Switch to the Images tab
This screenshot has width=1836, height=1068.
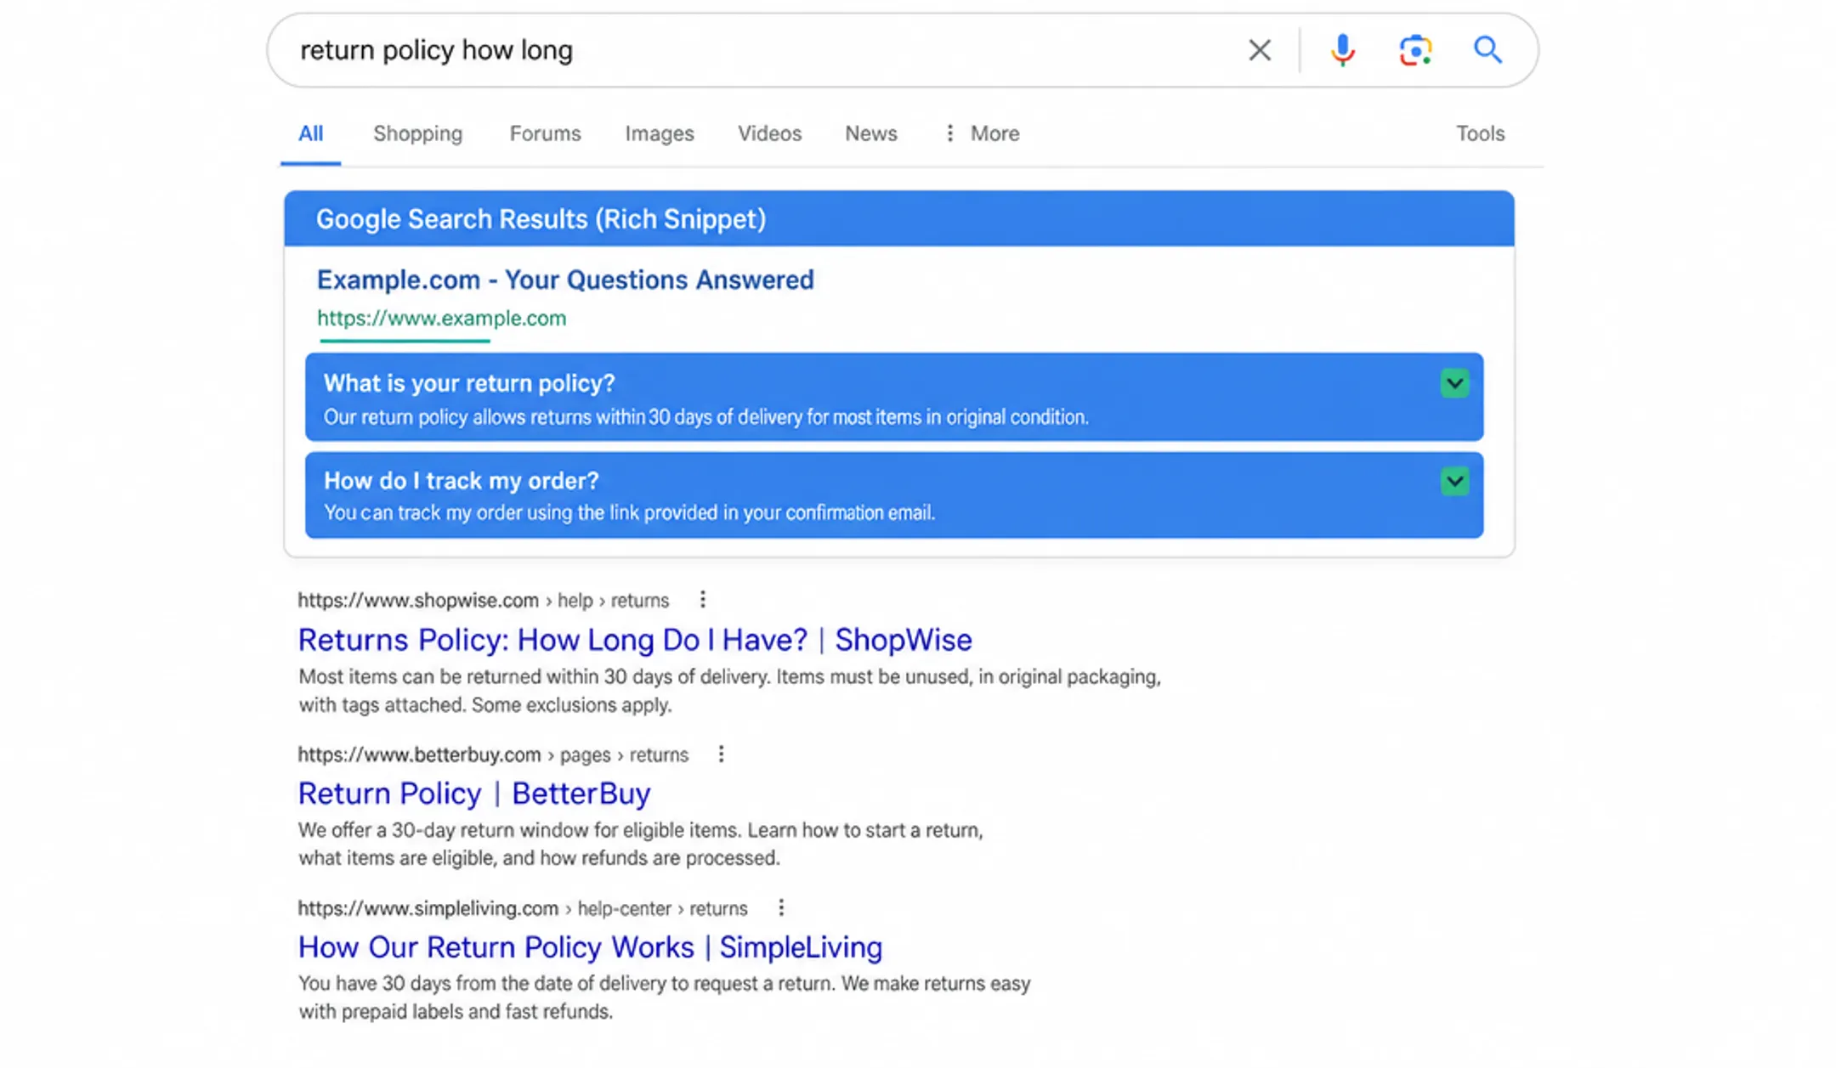tap(660, 133)
